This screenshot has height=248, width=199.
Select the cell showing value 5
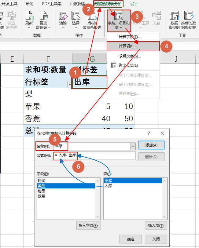coord(92,106)
